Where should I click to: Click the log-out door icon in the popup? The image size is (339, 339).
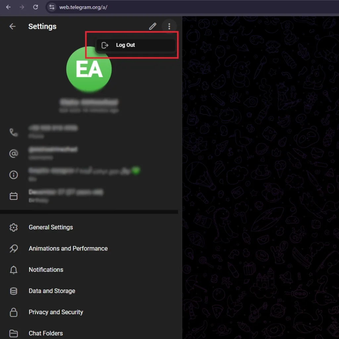click(x=105, y=45)
